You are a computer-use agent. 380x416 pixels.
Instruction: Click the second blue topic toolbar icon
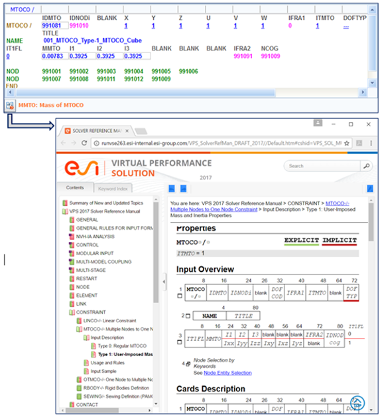tap(183, 189)
